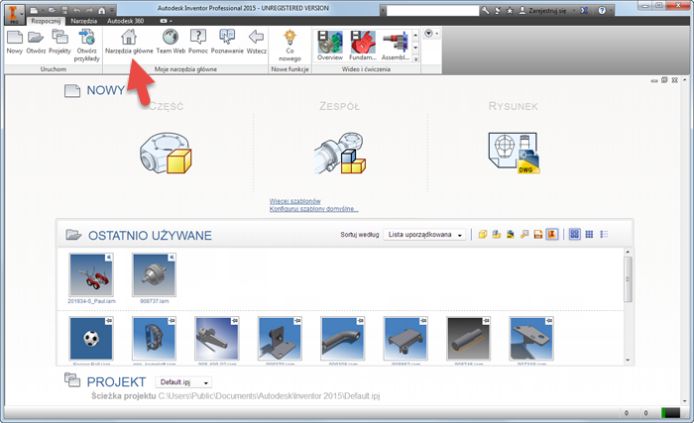This screenshot has width=694, height=423.
Task: Unpin the 201934-S_Paul.iam thumbnail
Action: (x=108, y=258)
